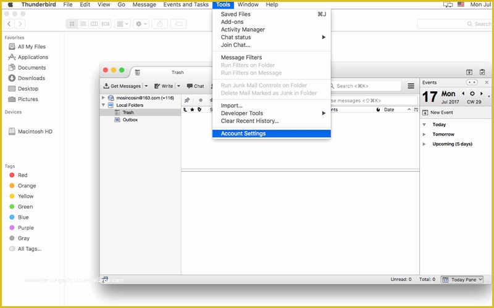Image resolution: width=494 pixels, height=308 pixels.
Task: Go to next day arrow
Action: 482,94
